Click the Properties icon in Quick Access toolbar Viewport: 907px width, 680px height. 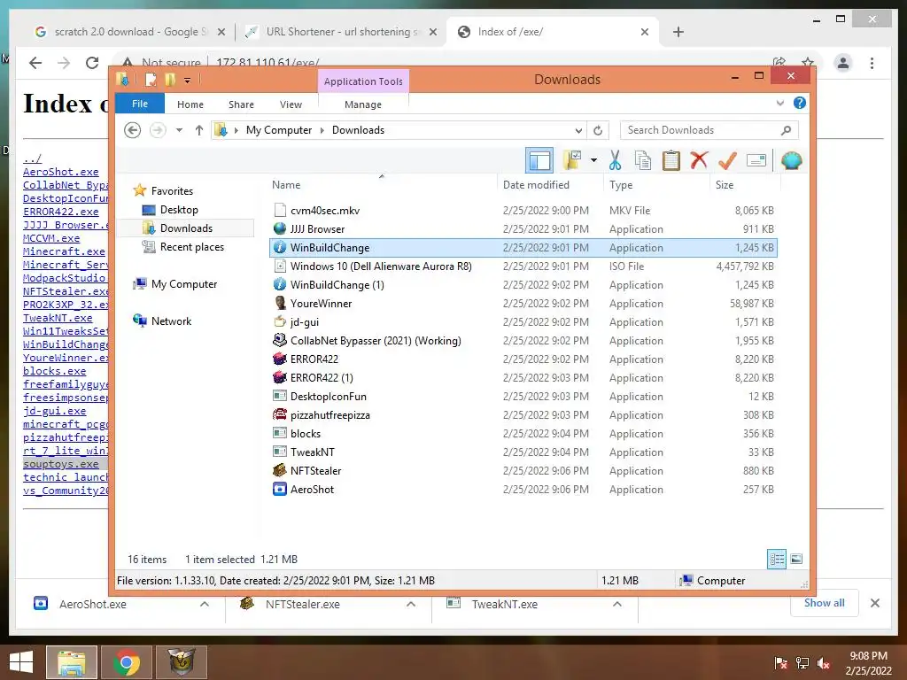[x=151, y=79]
